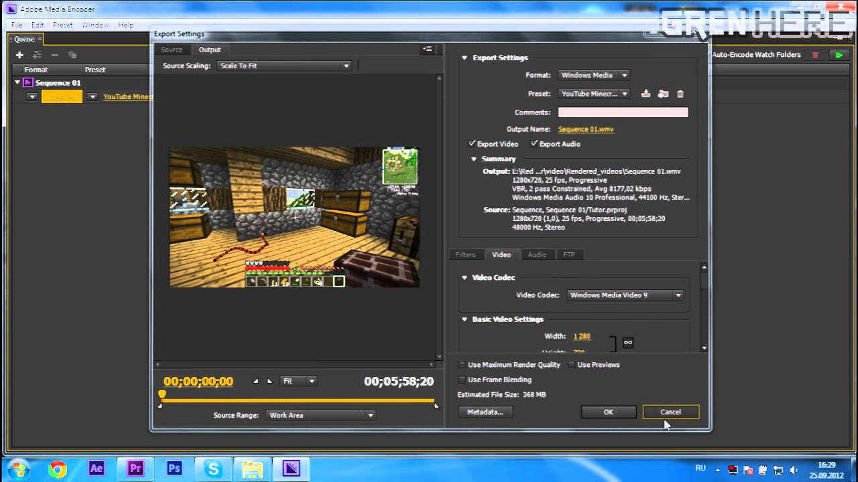Click the Remove minus icon in Queue toolbar
Viewport: 858px width, 482px height.
click(55, 55)
